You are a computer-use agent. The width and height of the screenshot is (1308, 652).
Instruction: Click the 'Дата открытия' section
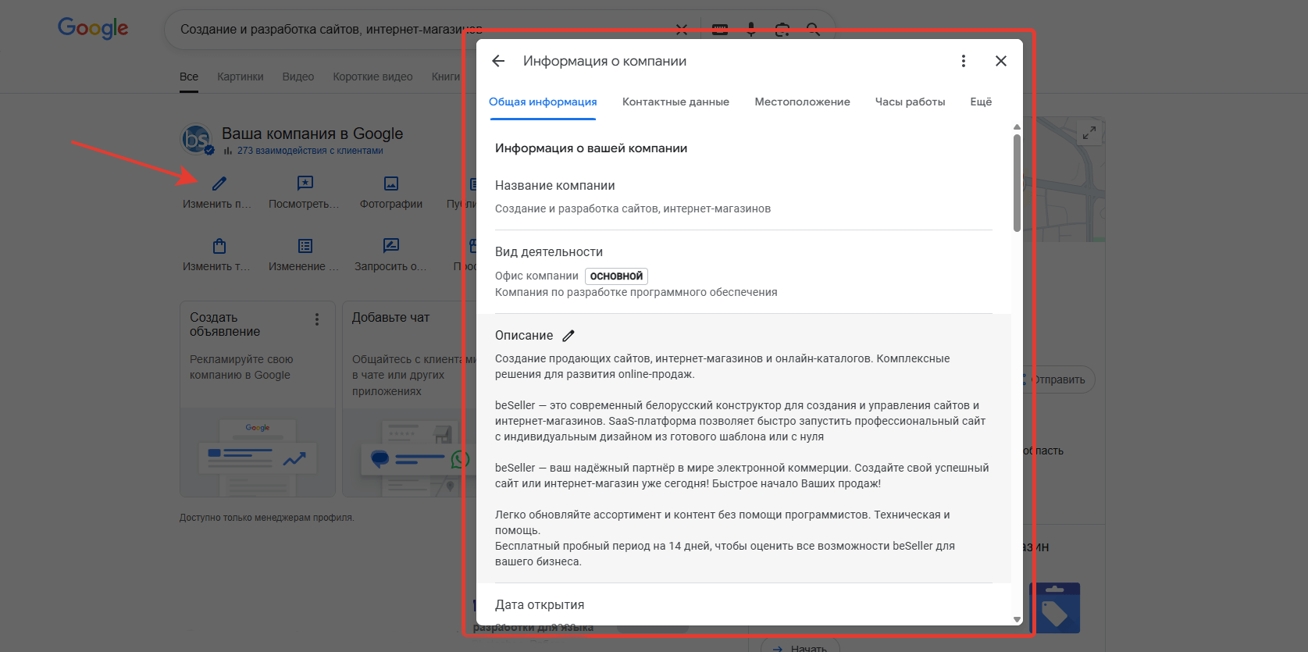tap(743, 606)
